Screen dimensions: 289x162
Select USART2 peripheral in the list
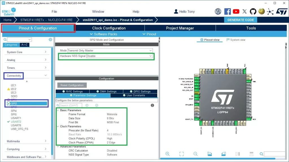pyautogui.click(x=16, y=122)
